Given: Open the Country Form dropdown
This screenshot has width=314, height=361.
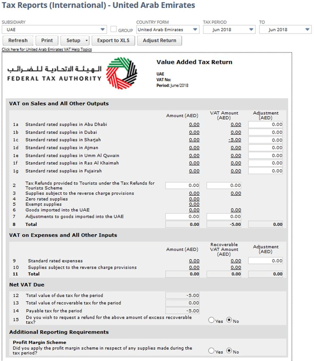Looking at the screenshot, I should (168, 30).
